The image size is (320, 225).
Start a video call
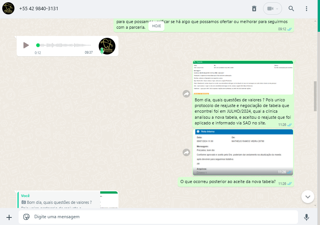(x=270, y=9)
